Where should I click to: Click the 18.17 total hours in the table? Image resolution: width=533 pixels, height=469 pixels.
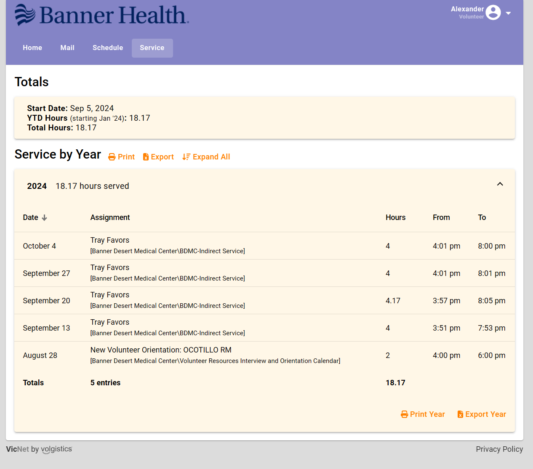pyautogui.click(x=395, y=383)
